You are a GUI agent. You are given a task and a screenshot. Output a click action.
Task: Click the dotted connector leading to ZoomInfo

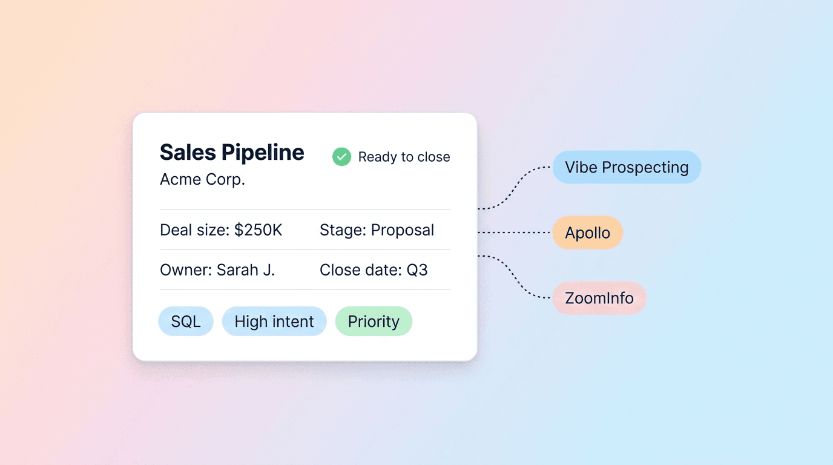click(x=515, y=277)
